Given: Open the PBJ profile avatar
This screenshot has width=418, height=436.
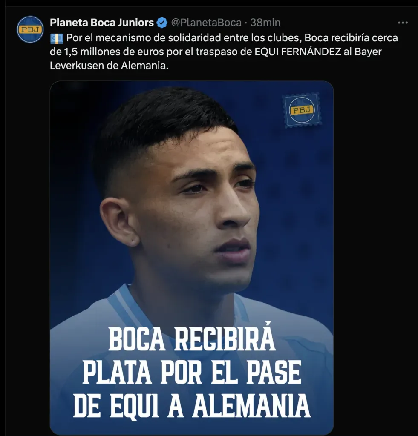Looking at the screenshot, I should tap(30, 29).
